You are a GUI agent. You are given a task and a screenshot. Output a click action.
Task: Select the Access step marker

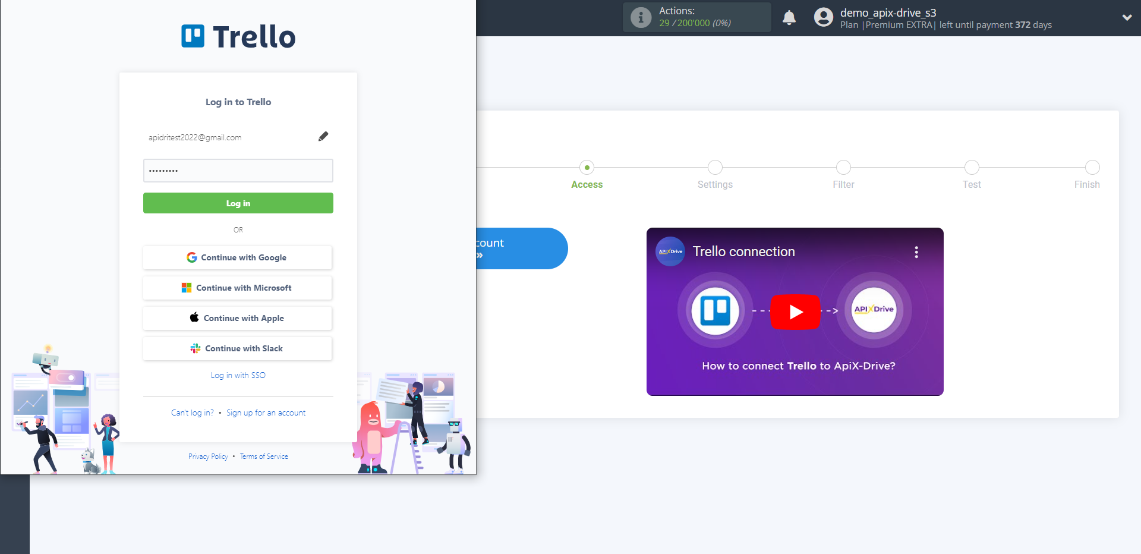tap(587, 168)
